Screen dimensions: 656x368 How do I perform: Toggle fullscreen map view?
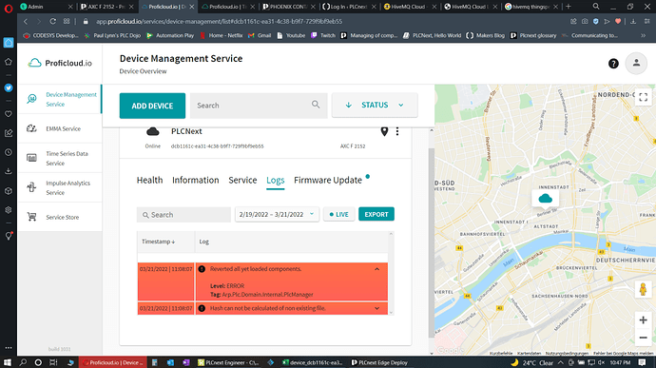(x=643, y=98)
